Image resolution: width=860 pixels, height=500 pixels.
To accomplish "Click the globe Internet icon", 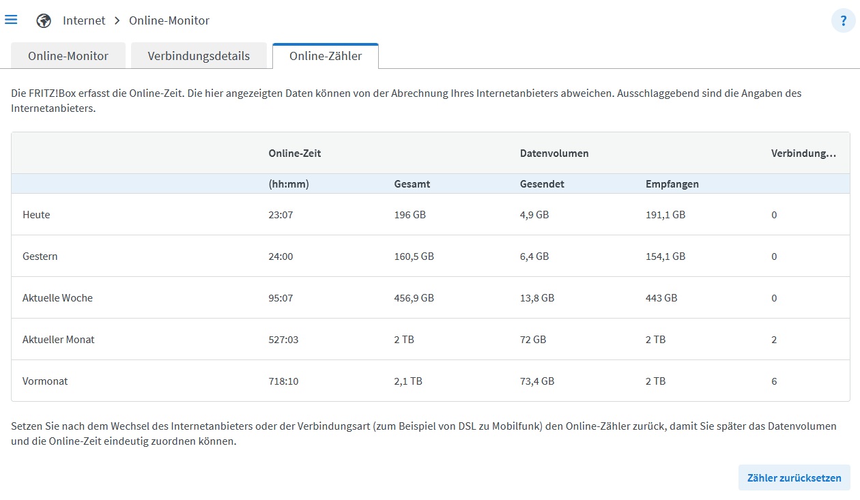I will pyautogui.click(x=44, y=20).
